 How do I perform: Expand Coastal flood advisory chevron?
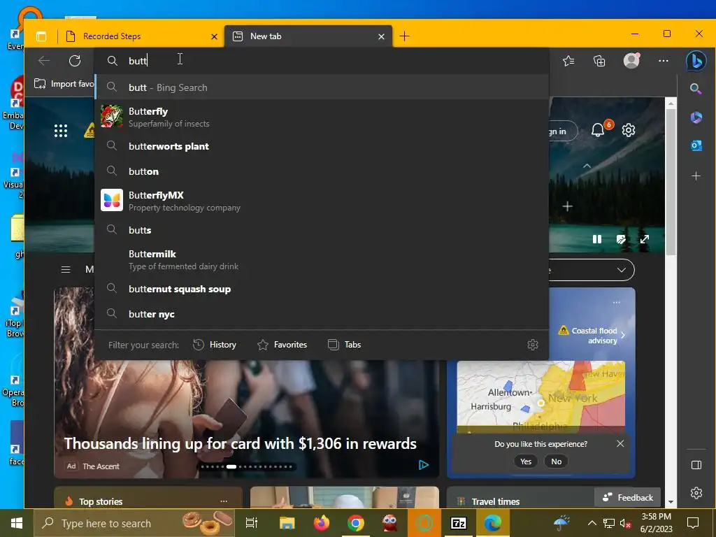pos(623,336)
